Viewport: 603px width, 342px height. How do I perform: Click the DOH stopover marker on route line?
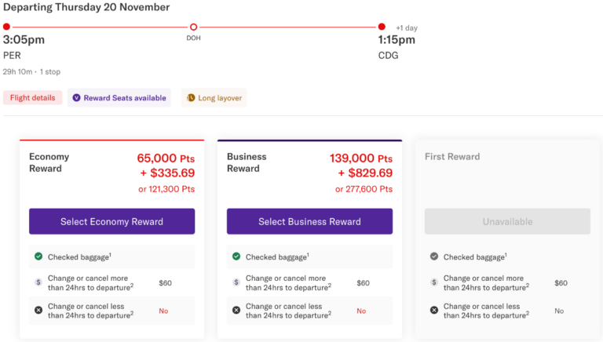[x=194, y=27]
